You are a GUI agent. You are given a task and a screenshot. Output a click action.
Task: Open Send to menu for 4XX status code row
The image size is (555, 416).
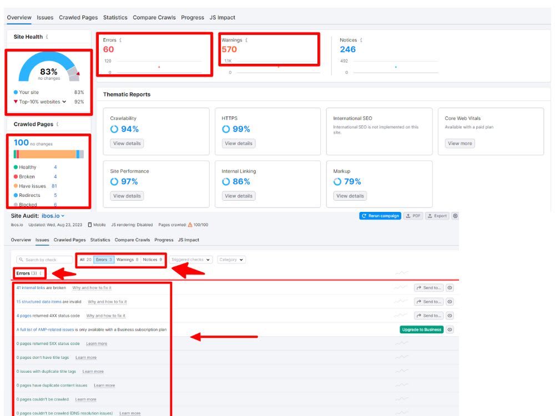[x=429, y=316]
